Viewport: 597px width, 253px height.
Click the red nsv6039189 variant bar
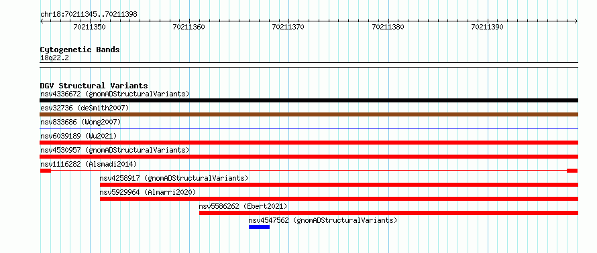tap(309, 143)
